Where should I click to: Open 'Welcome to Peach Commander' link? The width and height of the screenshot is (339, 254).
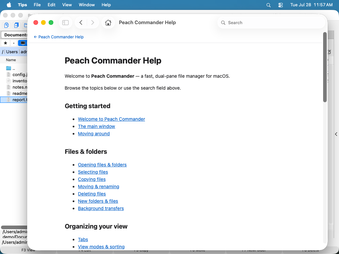(111, 119)
